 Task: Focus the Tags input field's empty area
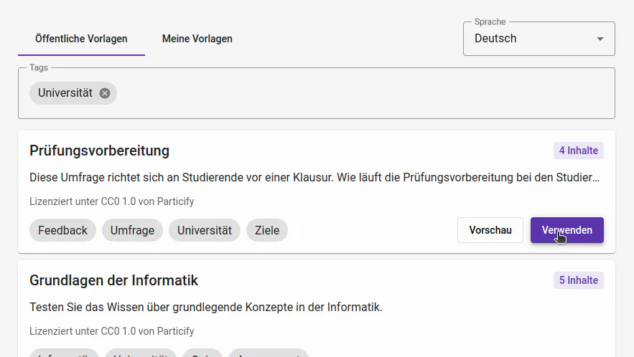[359, 93]
